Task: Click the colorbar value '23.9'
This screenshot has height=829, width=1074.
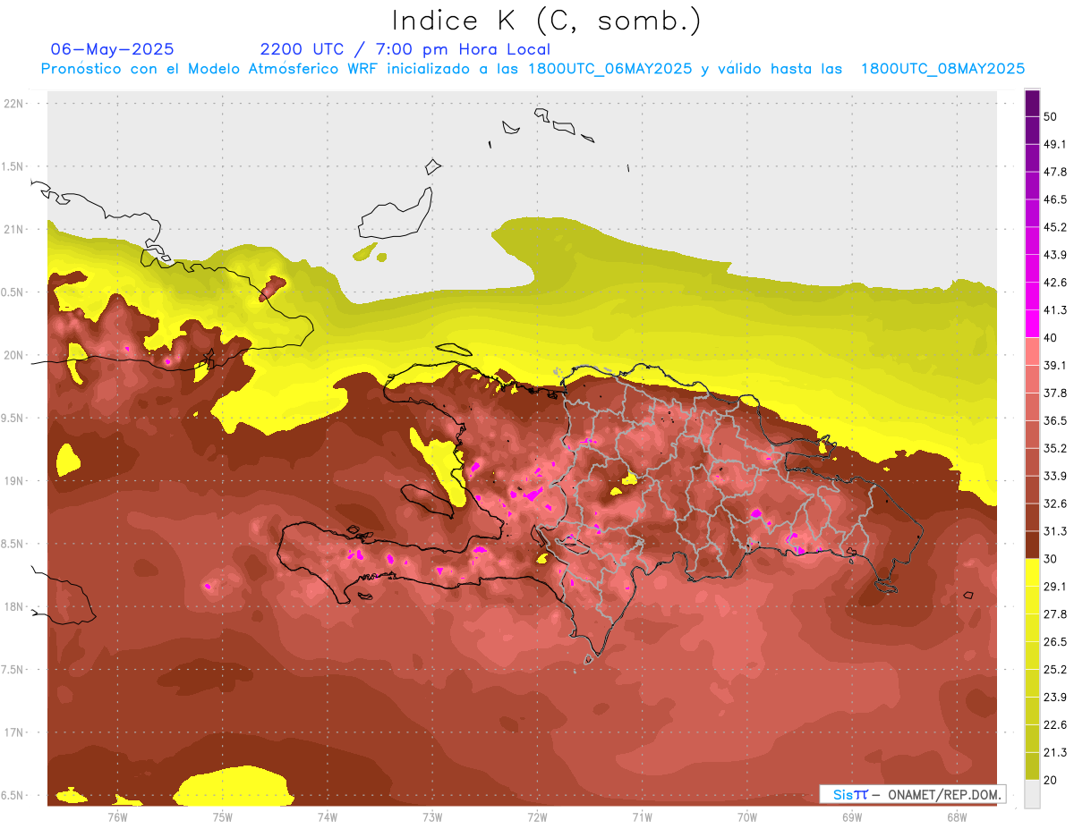Action: pos(1054,697)
